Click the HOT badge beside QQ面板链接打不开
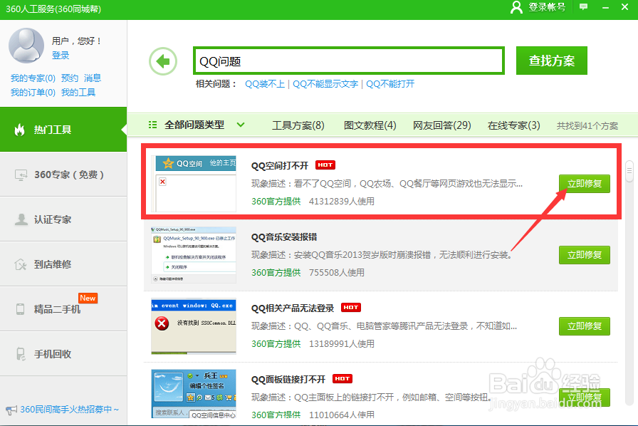Viewport: 638px width, 426px height. (x=342, y=379)
